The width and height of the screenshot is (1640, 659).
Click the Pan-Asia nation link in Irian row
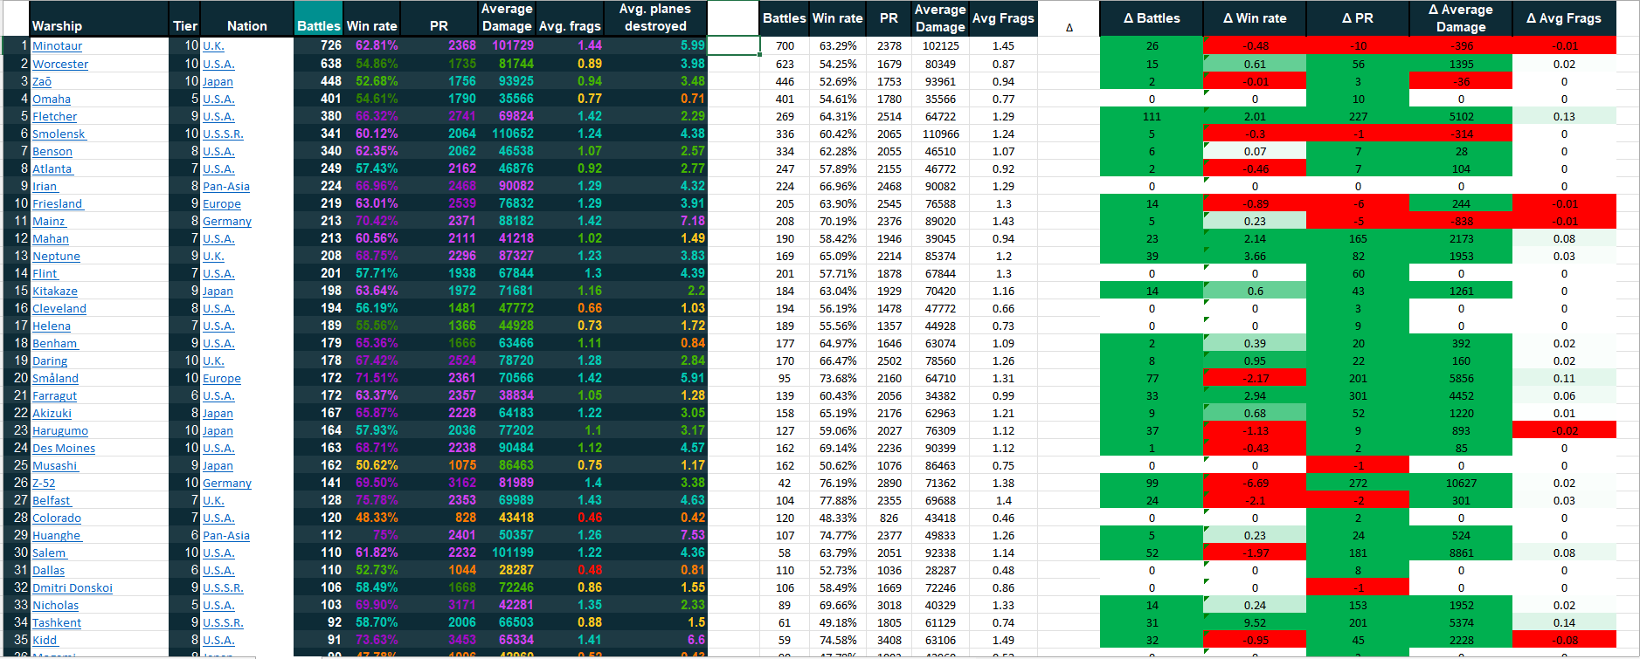coord(226,186)
